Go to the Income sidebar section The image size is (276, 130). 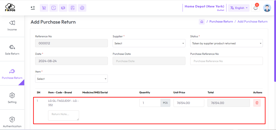point(12,26)
